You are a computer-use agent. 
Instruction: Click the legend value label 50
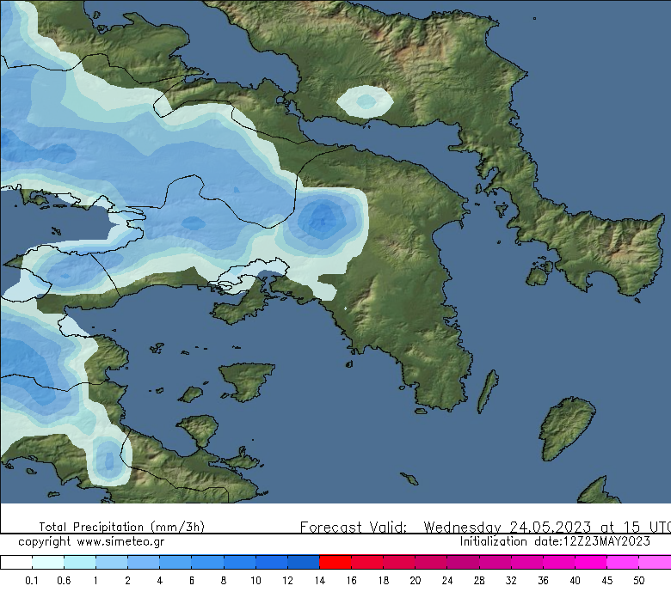[x=638, y=581]
